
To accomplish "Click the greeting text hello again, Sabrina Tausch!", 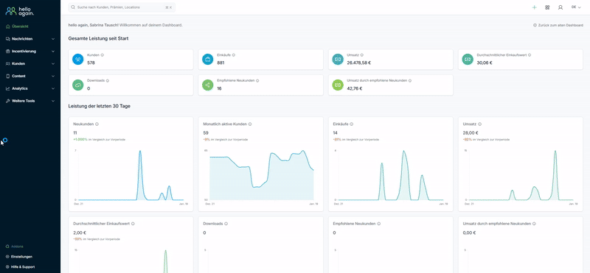I will click(93, 25).
